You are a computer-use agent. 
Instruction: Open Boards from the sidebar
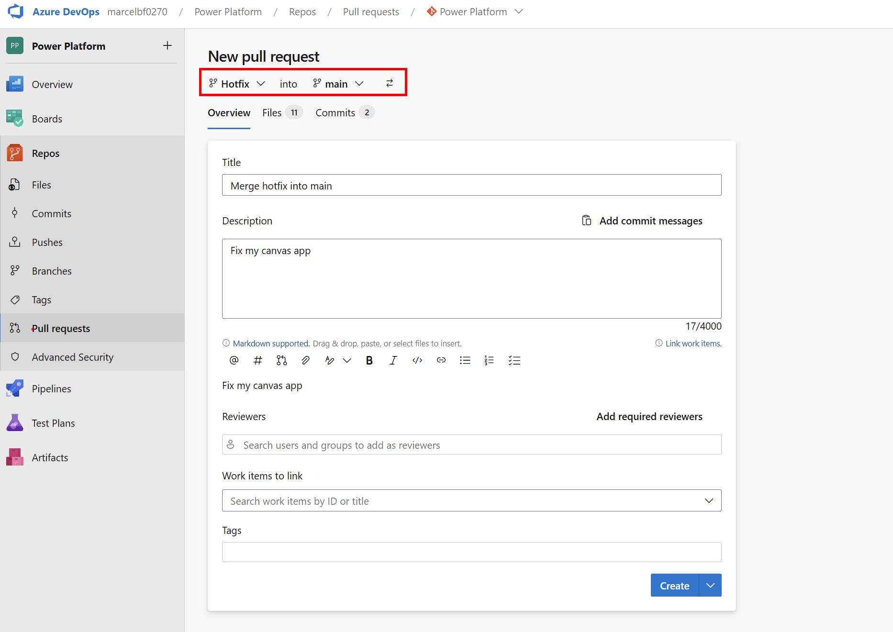pyautogui.click(x=47, y=119)
